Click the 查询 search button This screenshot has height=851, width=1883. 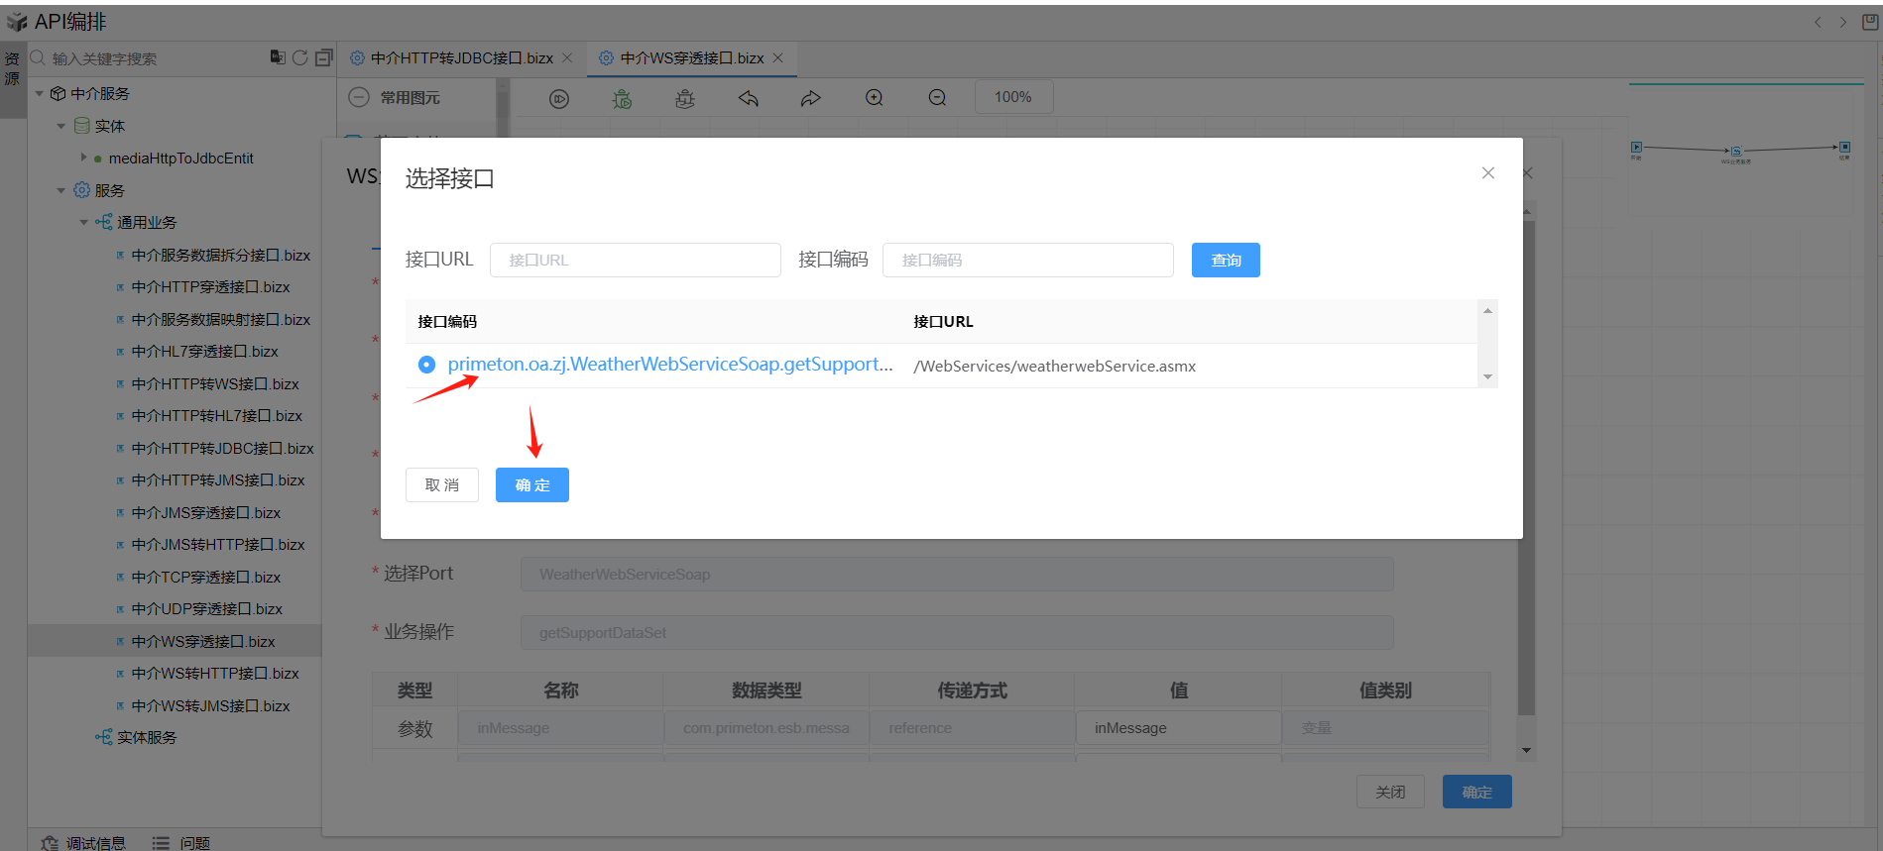coord(1225,261)
